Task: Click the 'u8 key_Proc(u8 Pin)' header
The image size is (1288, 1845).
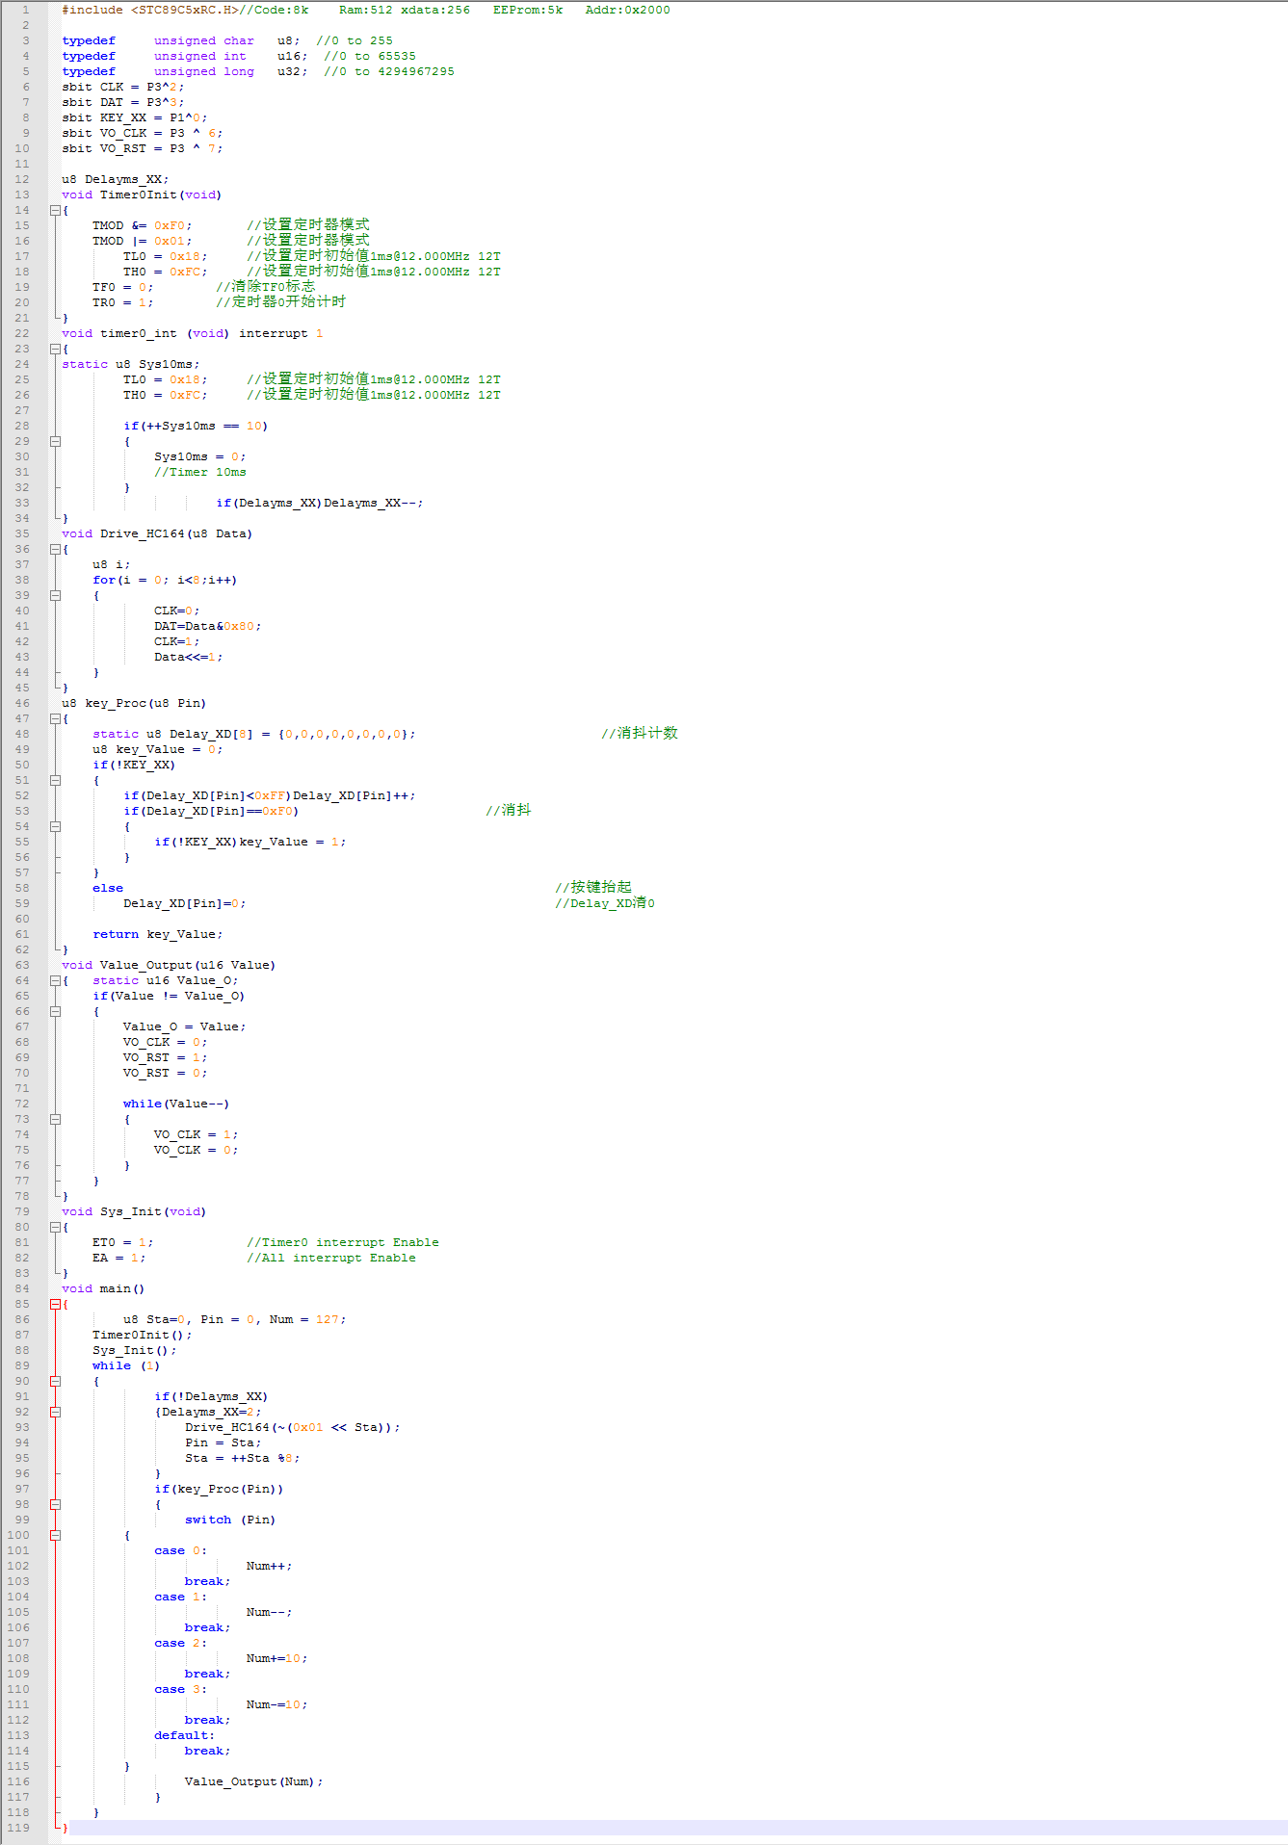Action: tap(134, 703)
